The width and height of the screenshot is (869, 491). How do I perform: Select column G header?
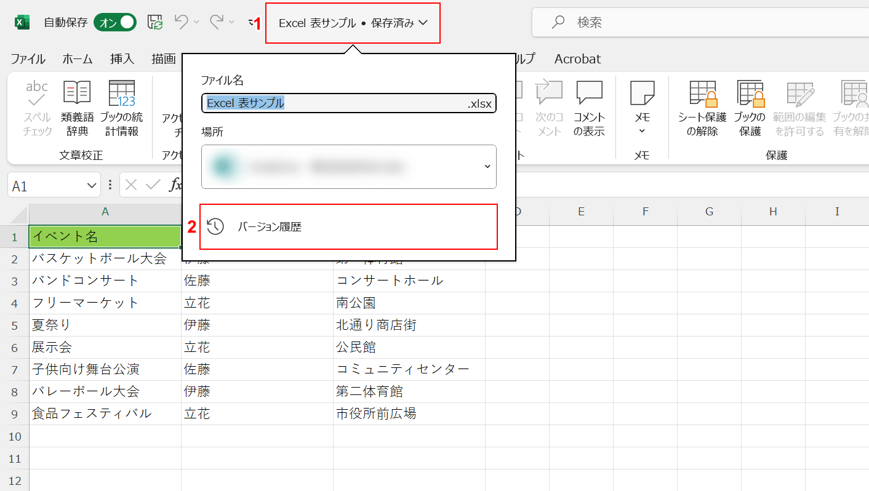tap(710, 212)
